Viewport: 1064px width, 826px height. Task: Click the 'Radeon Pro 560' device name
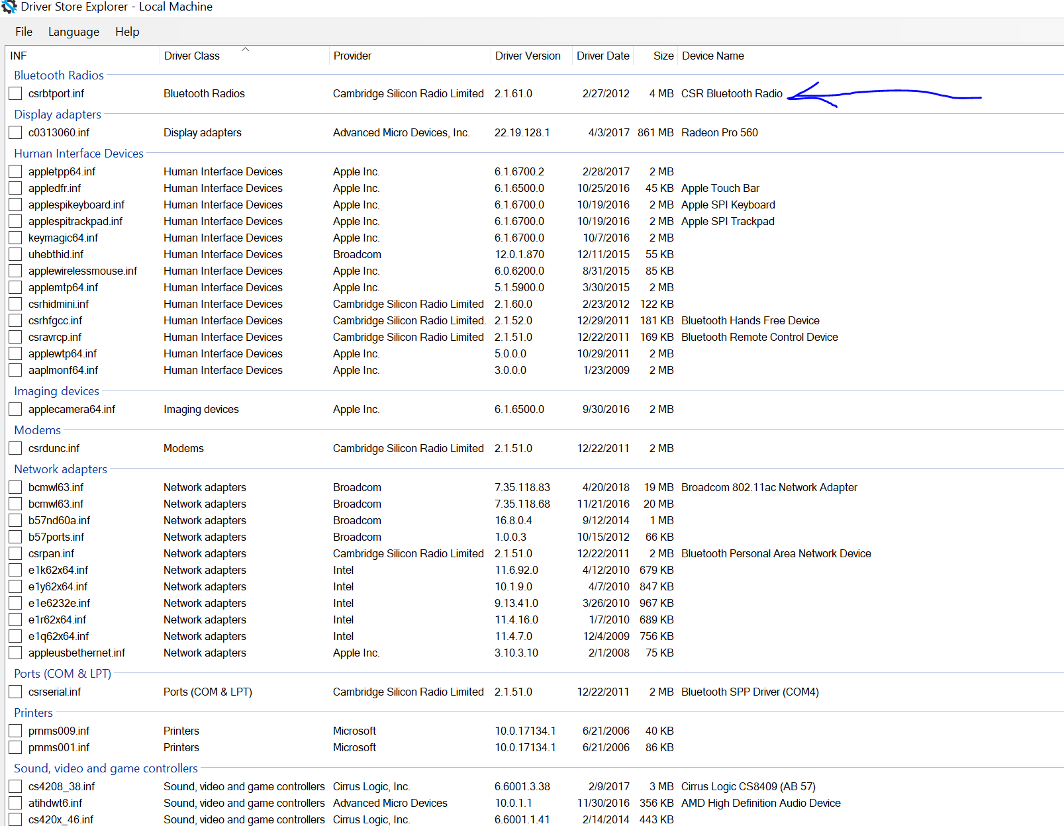[x=720, y=133]
